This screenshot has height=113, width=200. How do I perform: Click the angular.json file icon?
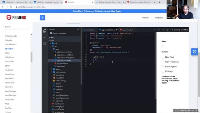pyautogui.click(x=53, y=104)
